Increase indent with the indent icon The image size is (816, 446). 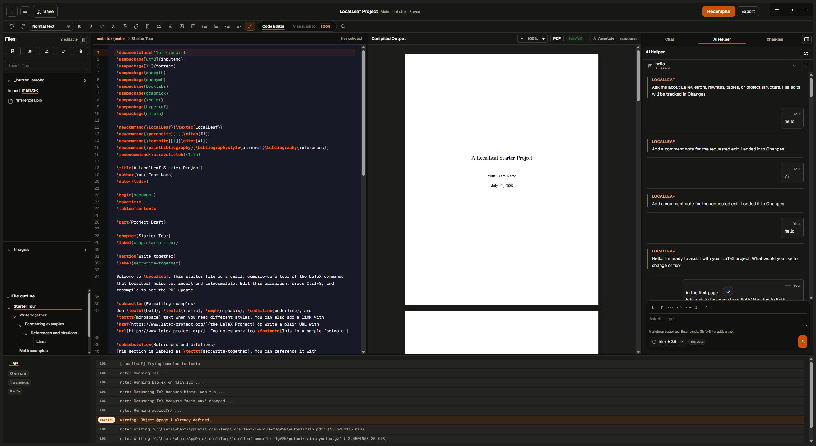click(239, 26)
